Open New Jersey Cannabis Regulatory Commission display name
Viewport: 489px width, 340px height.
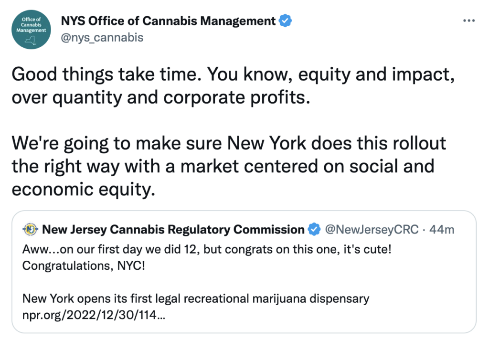coord(173,230)
